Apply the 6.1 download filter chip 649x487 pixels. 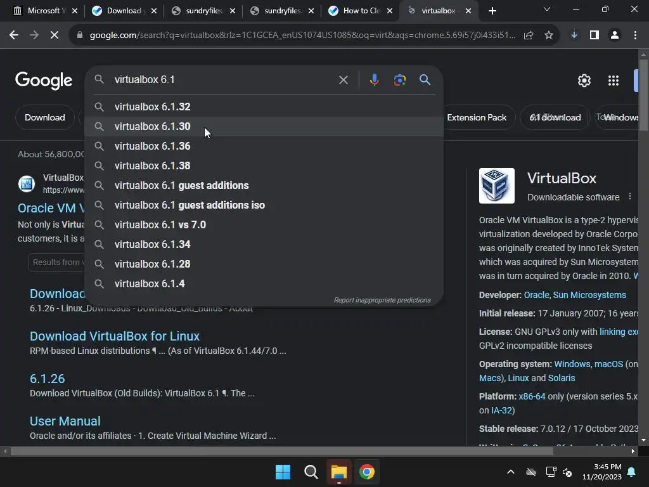pos(555,117)
